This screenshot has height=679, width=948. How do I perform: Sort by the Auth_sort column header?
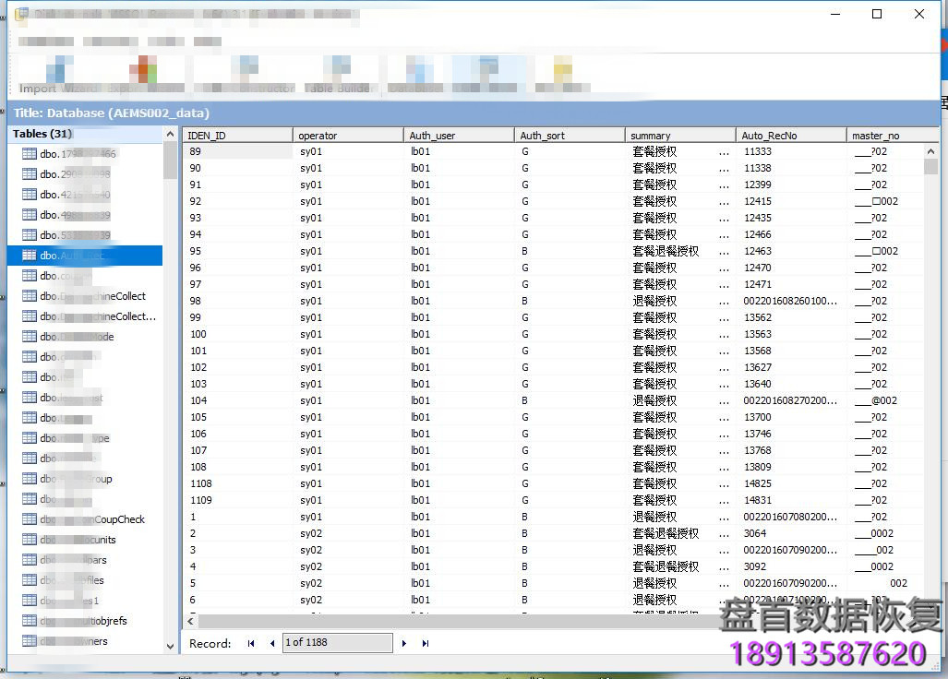568,134
